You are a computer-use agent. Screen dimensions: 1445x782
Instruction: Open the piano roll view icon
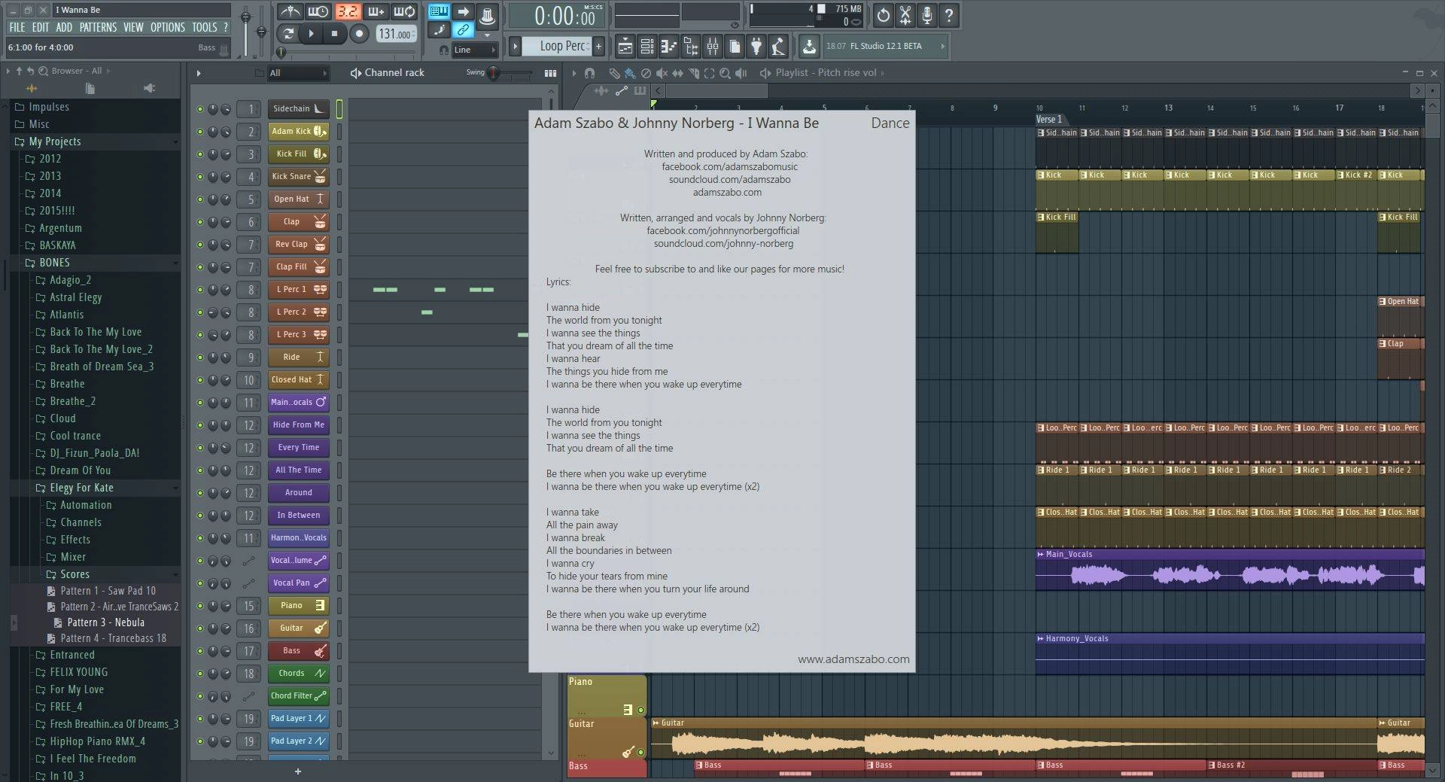pos(668,47)
